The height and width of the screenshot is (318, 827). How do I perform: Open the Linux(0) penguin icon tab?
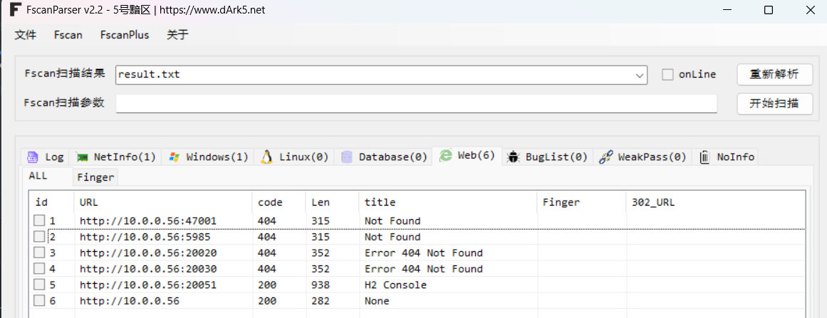[x=267, y=157]
